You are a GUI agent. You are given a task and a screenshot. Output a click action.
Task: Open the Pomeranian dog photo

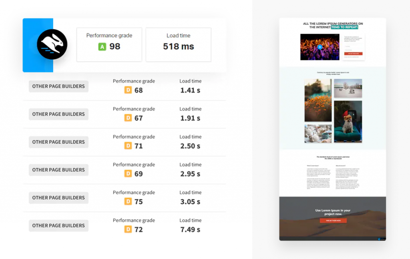348,121
